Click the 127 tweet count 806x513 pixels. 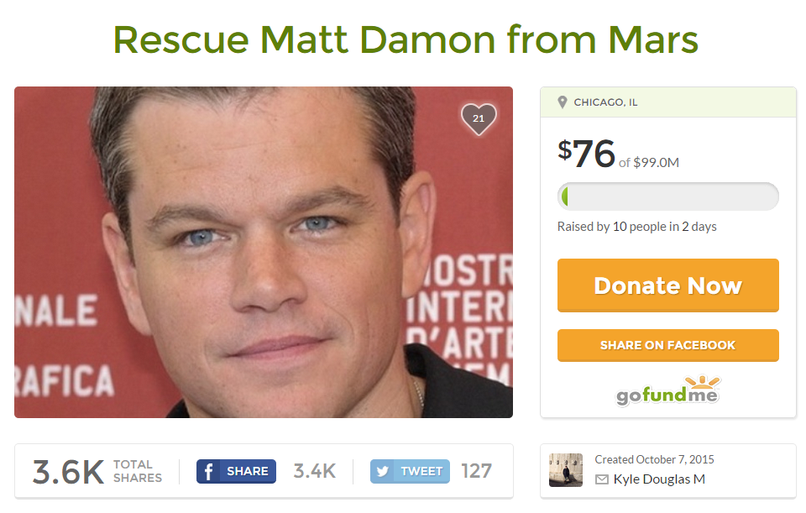coord(476,471)
